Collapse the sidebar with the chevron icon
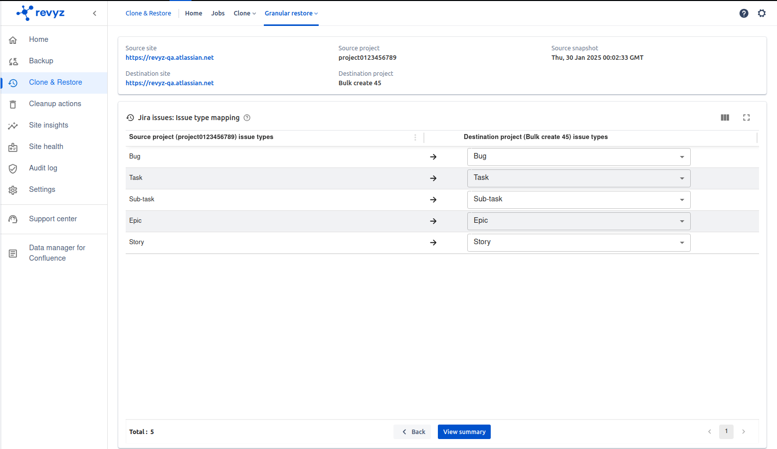 (x=94, y=13)
